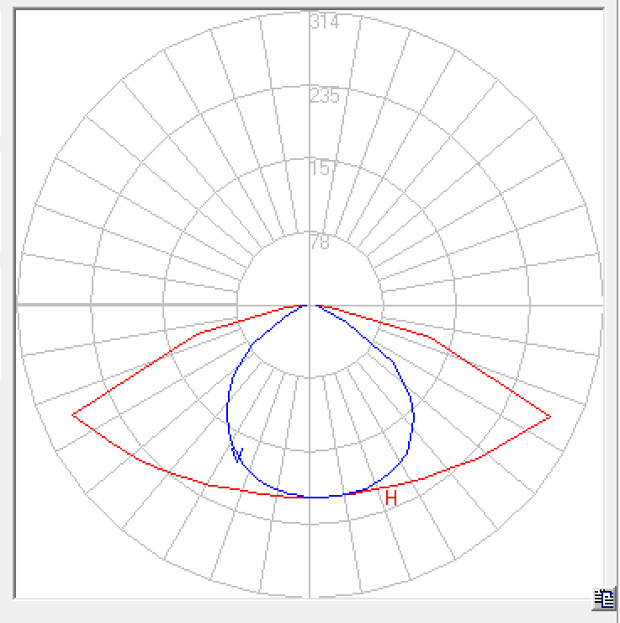Click the bottom end of the vertical axis
The width and height of the screenshot is (620, 623).
click(x=310, y=594)
